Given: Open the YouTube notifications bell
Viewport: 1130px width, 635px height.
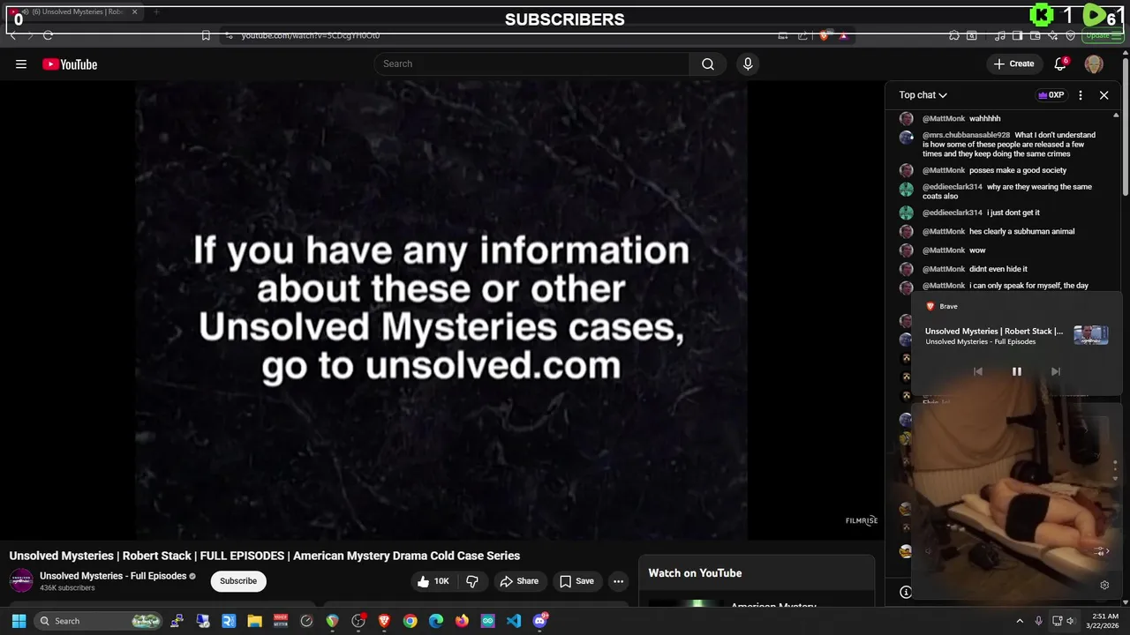Looking at the screenshot, I should pyautogui.click(x=1060, y=63).
